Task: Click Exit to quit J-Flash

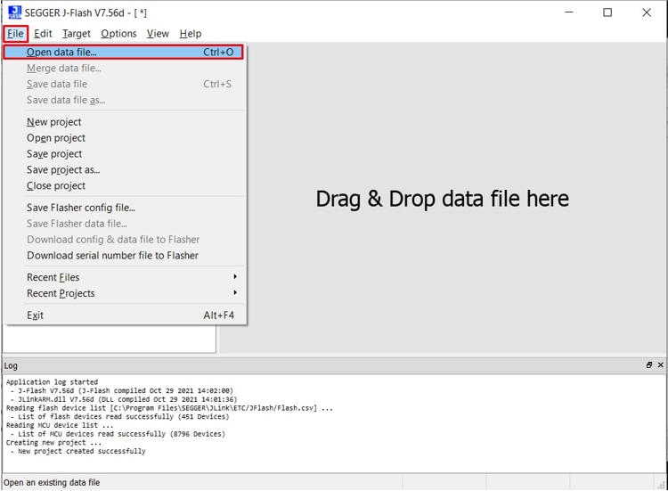Action: (36, 315)
